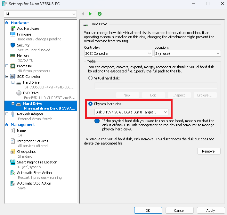This screenshot has width=227, height=215.
Task: Close the Settings window
Action: (223, 4)
